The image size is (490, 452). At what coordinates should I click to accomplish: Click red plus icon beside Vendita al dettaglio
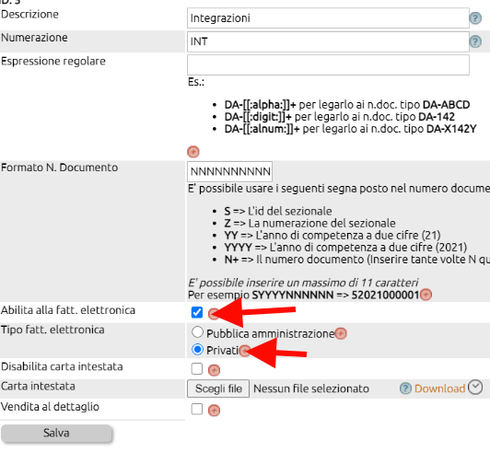tap(214, 411)
